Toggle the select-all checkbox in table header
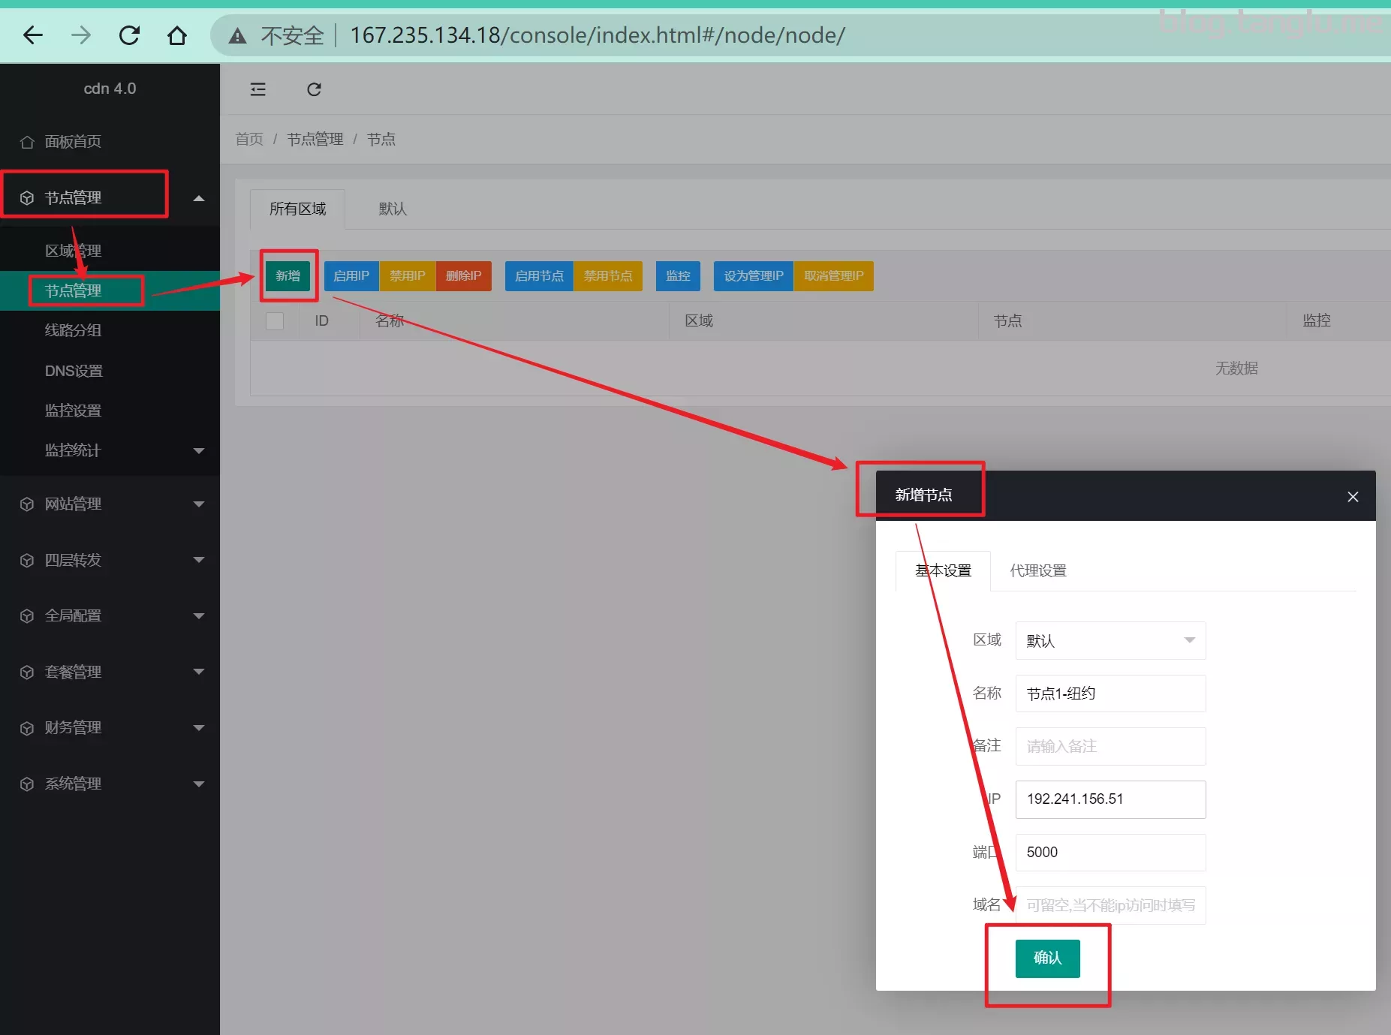1391x1035 pixels. [x=275, y=321]
